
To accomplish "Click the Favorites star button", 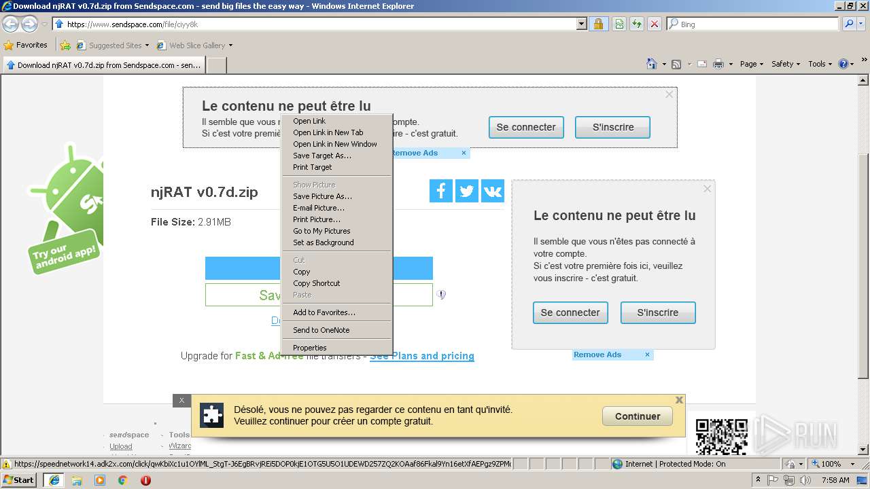I will [x=26, y=46].
